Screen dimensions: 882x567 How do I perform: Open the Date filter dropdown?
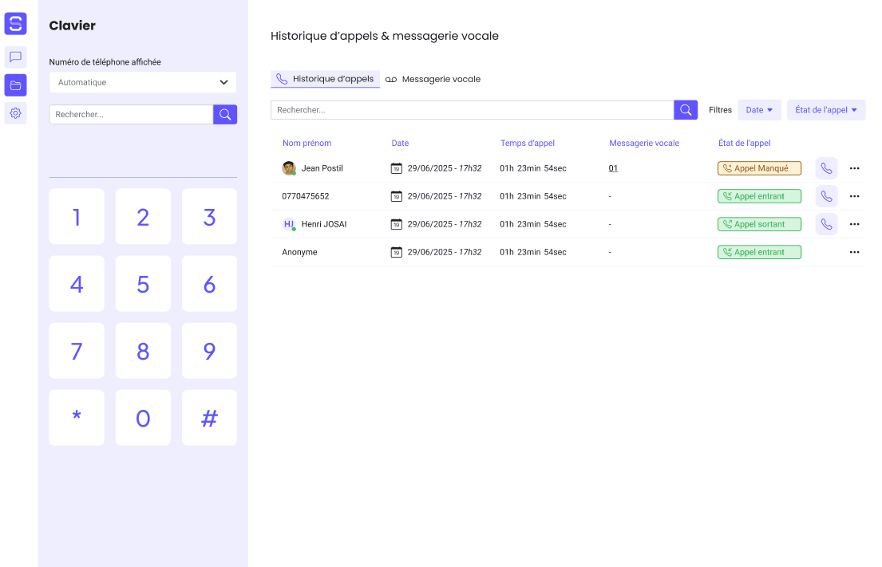759,109
